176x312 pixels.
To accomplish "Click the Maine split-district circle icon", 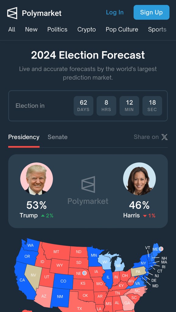I will click(x=161, y=249).
